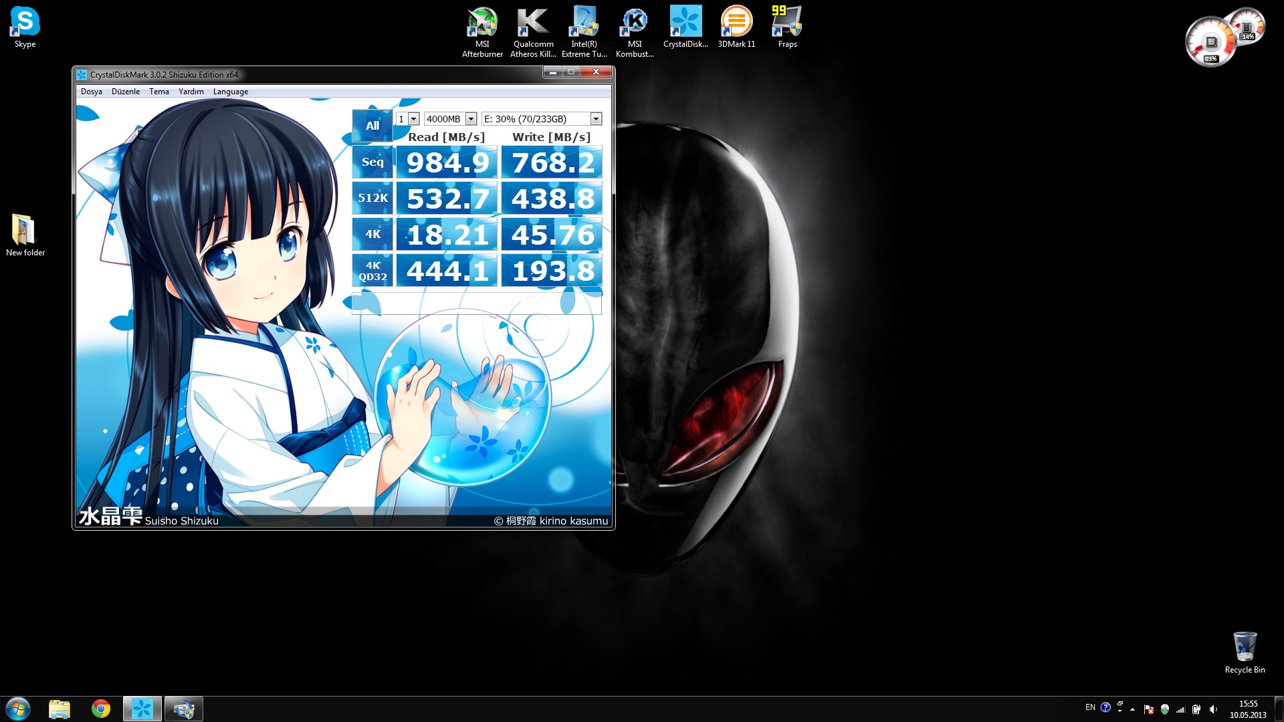Open the network signal tray icon
This screenshot has height=722, width=1284.
coord(1181,709)
